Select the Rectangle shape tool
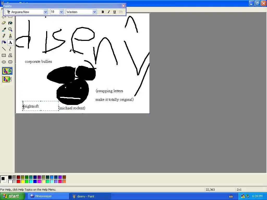 [x=4, y=55]
